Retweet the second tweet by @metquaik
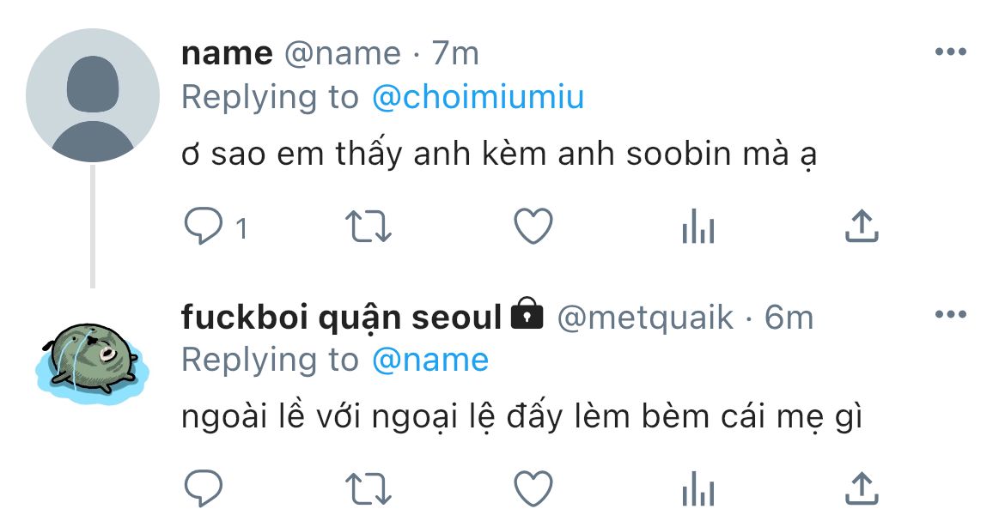The height and width of the screenshot is (515, 1005). [368, 489]
